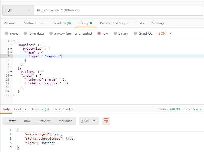Viewport: 204px width, 152px height.
Task: Switch response view to Preview
Action: (45, 121)
